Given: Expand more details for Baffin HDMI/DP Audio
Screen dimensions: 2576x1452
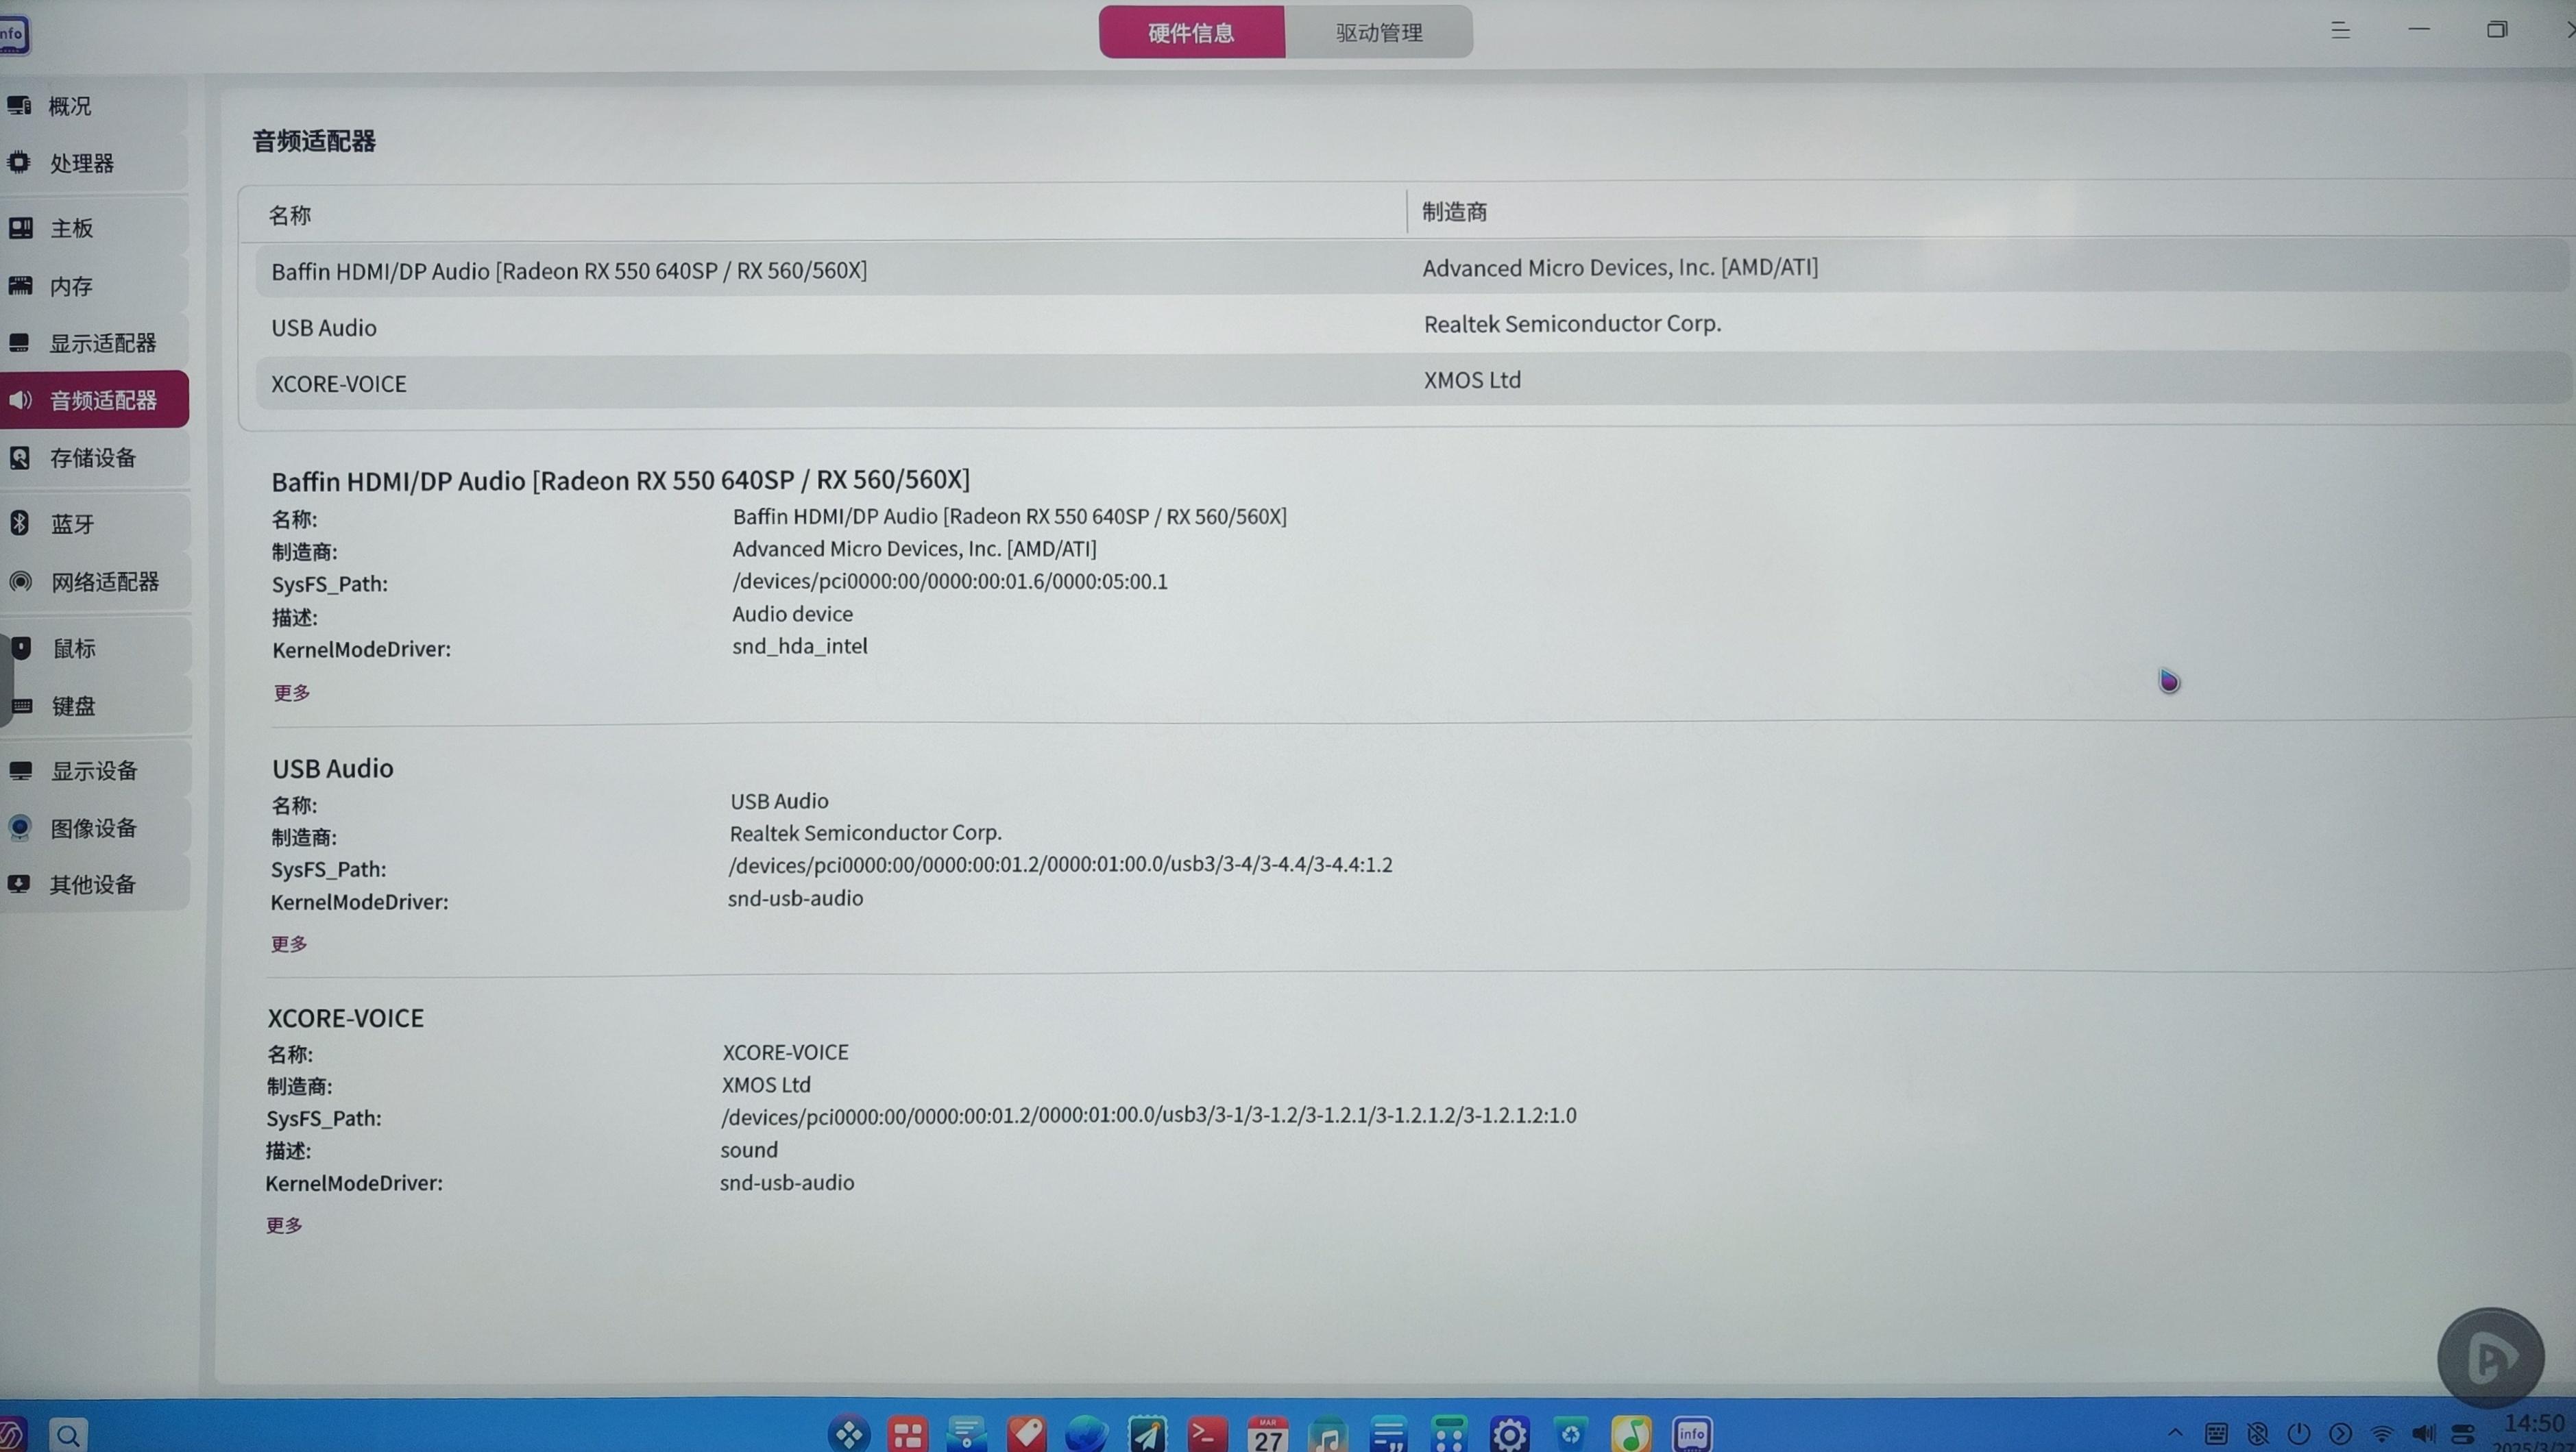Looking at the screenshot, I should (292, 691).
